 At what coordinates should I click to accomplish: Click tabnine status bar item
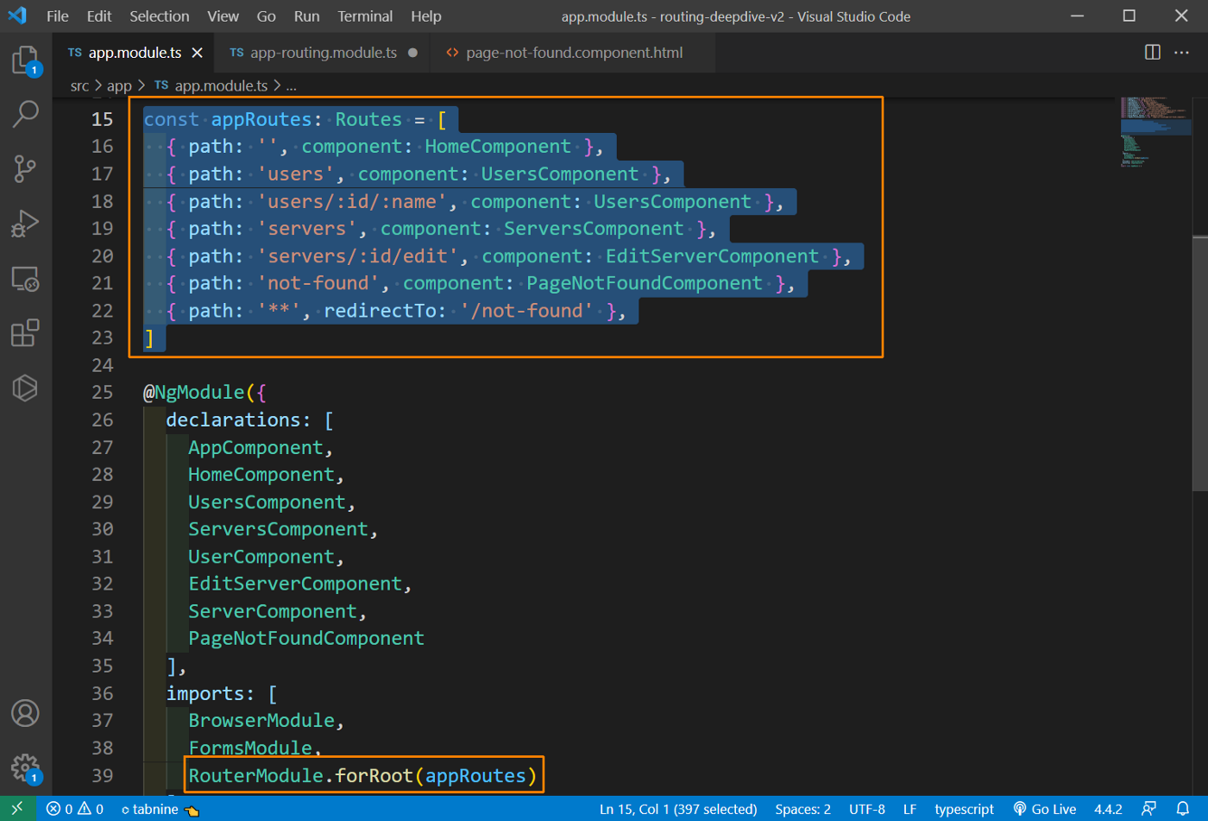[160, 809]
